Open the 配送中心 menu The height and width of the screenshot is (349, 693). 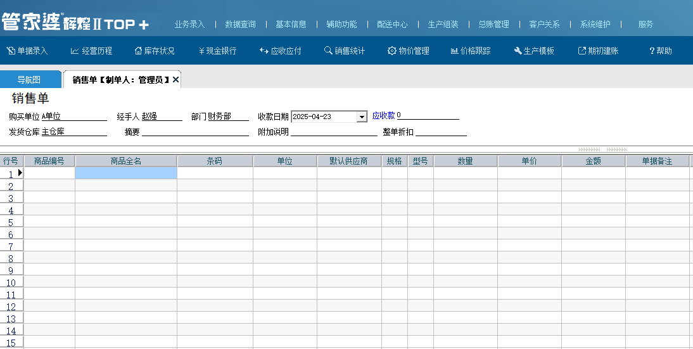[x=393, y=24]
